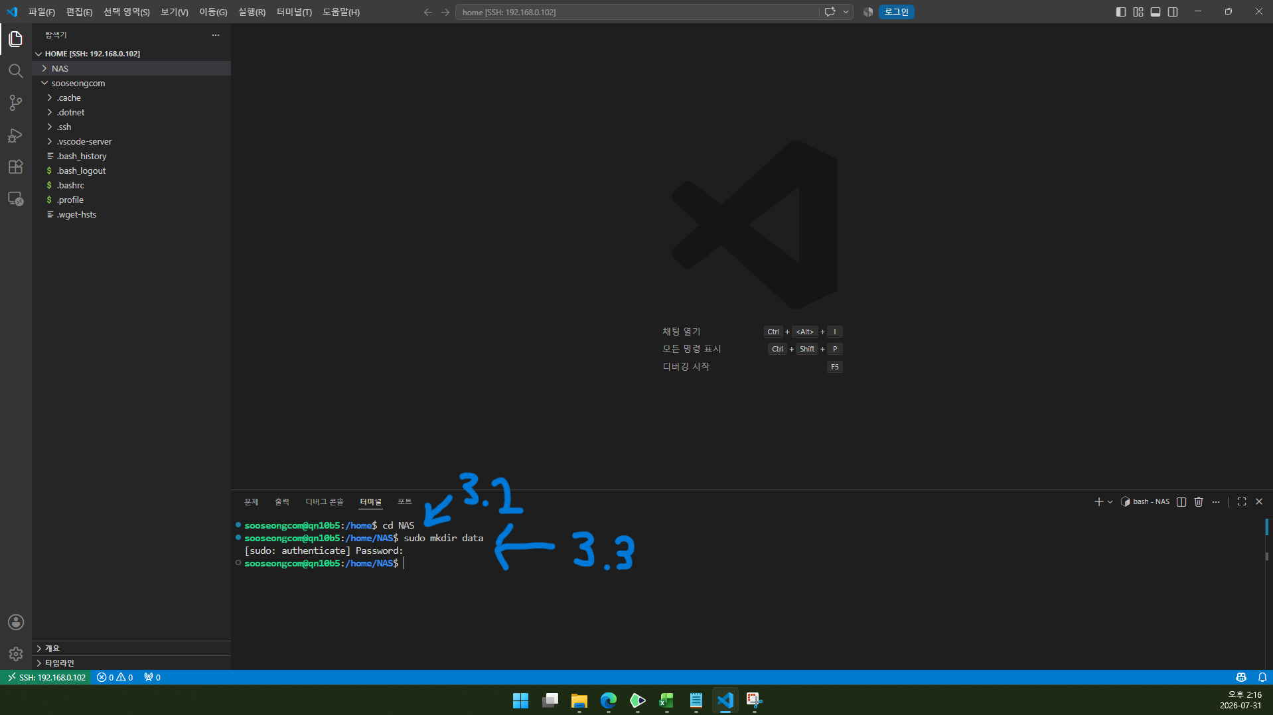The height and width of the screenshot is (715, 1273).
Task: Open Task View from taskbar
Action: tap(550, 700)
